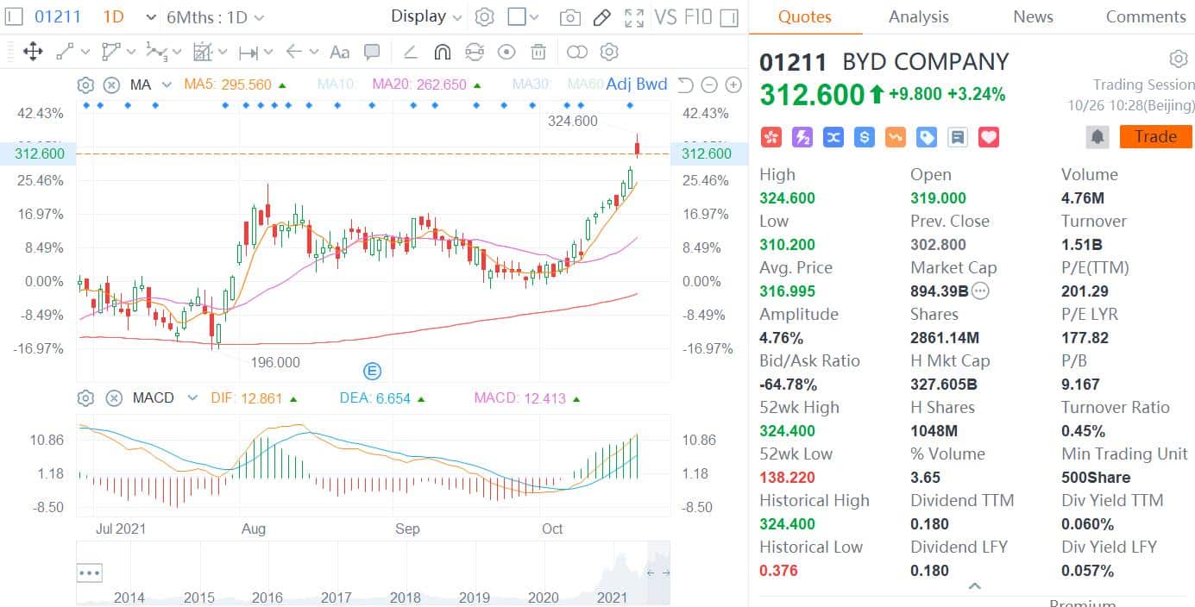
Task: Open the text annotation tool (Aa)
Action: click(339, 52)
